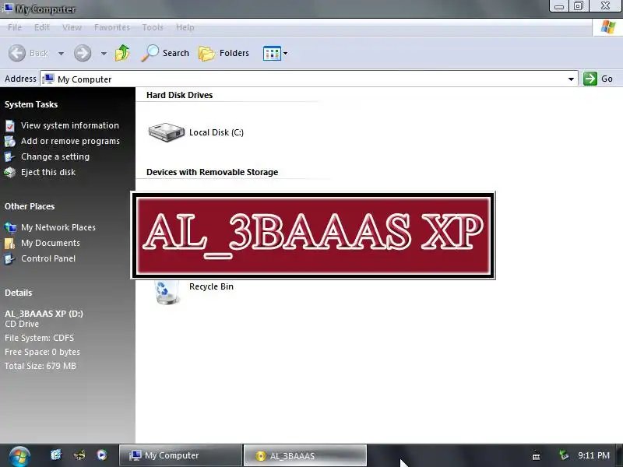The width and height of the screenshot is (623, 467).
Task: Click the Add or remove programs icon
Action: (x=10, y=141)
